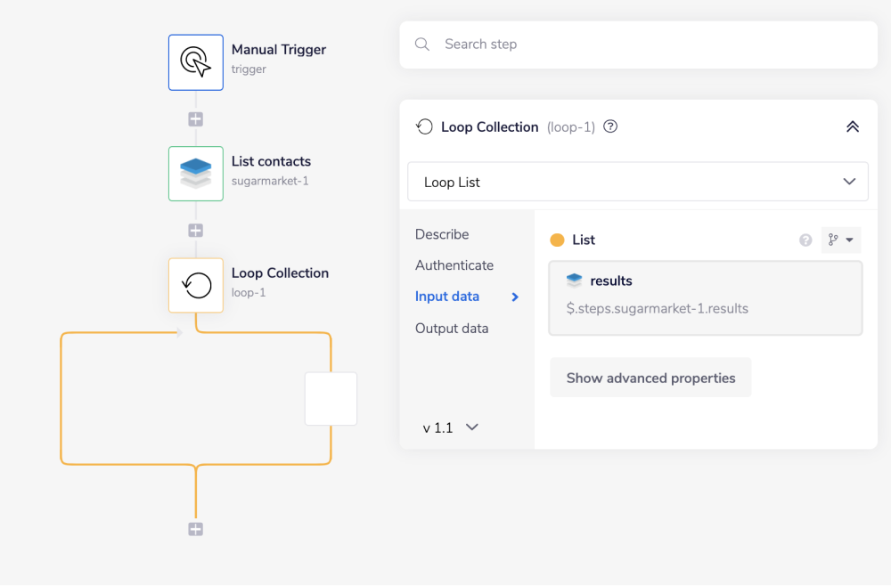891x586 pixels.
Task: Select the List contacts SugarMarket step icon
Action: coord(196,174)
